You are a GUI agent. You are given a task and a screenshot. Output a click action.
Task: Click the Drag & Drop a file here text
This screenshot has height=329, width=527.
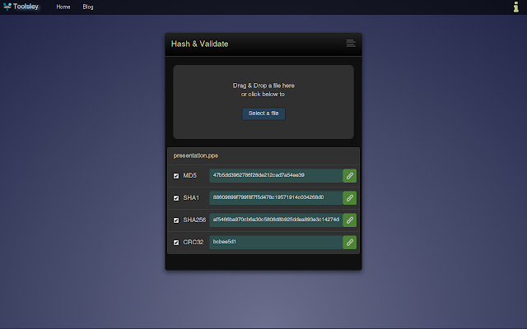(263, 86)
